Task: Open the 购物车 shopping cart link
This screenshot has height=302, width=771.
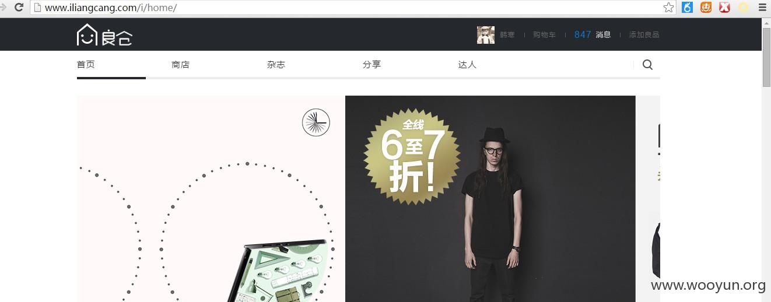Action: tap(544, 35)
